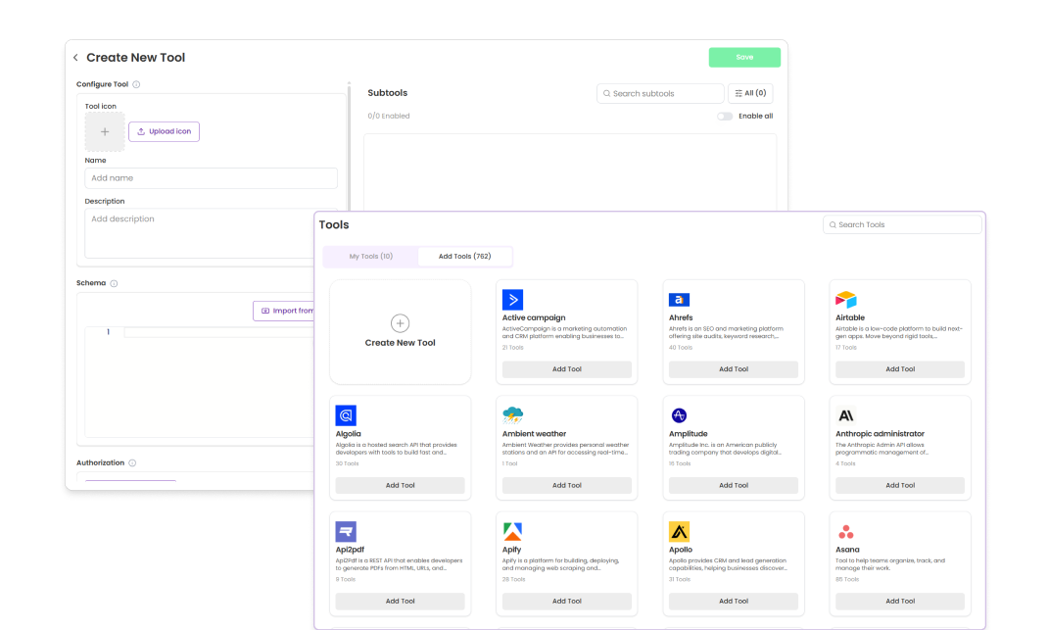Click the 'Create New Tool' card label
1048x630 pixels.
click(400, 343)
